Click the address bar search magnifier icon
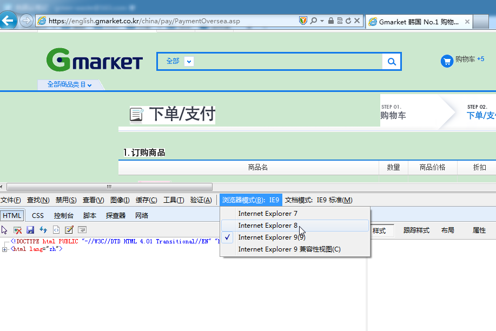The image size is (496, 331). click(314, 21)
